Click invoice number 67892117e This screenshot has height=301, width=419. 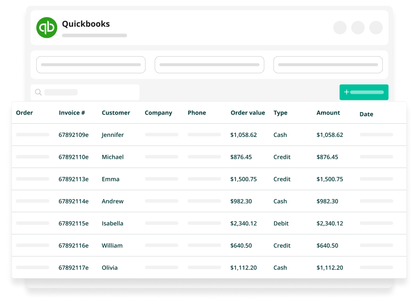74,268
